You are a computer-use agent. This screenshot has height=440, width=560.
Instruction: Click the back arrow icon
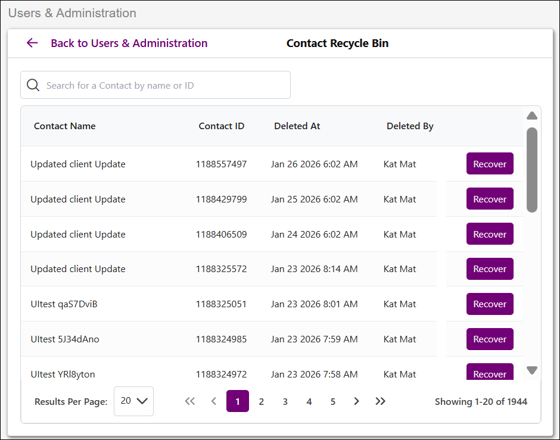pos(32,43)
